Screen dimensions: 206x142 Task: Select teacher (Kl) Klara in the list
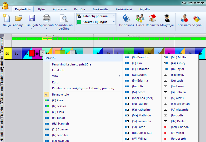point(58,100)
